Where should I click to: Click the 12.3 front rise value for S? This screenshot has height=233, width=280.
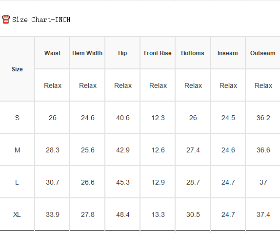[x=158, y=118]
